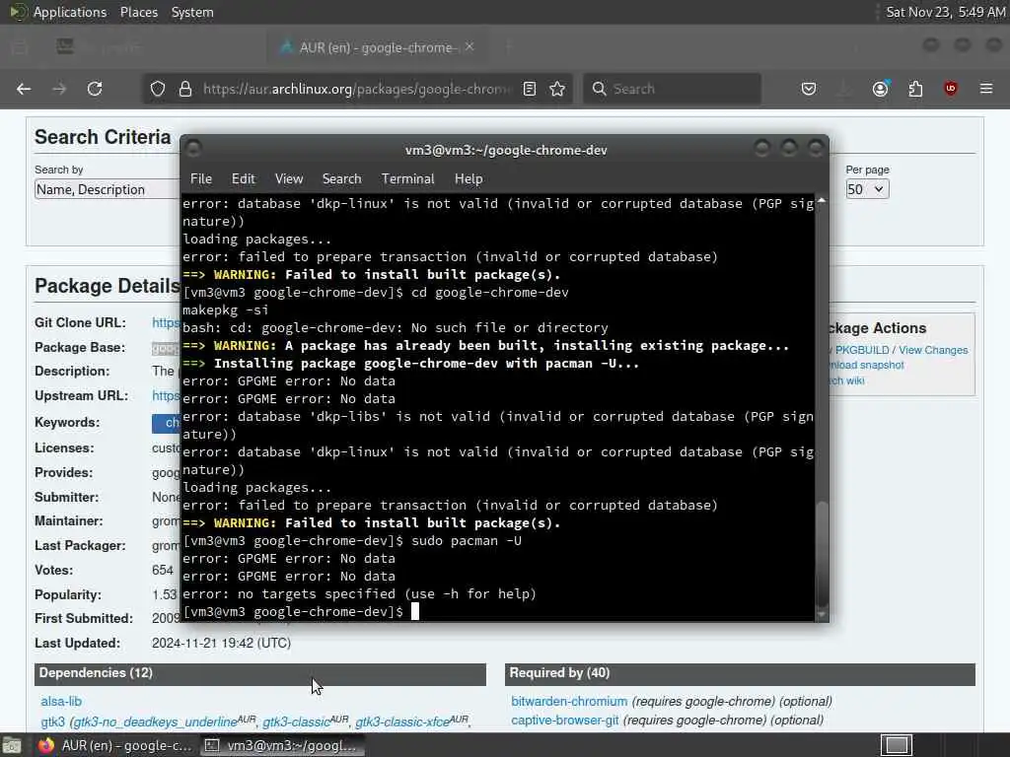
Task: Click the forward navigation arrow in Firefox
Action: 59,89
